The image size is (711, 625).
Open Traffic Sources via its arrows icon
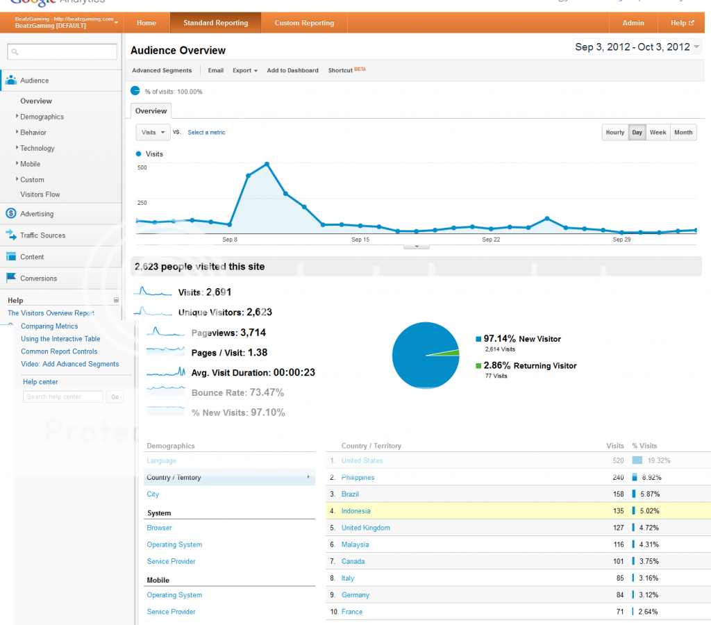(x=11, y=235)
